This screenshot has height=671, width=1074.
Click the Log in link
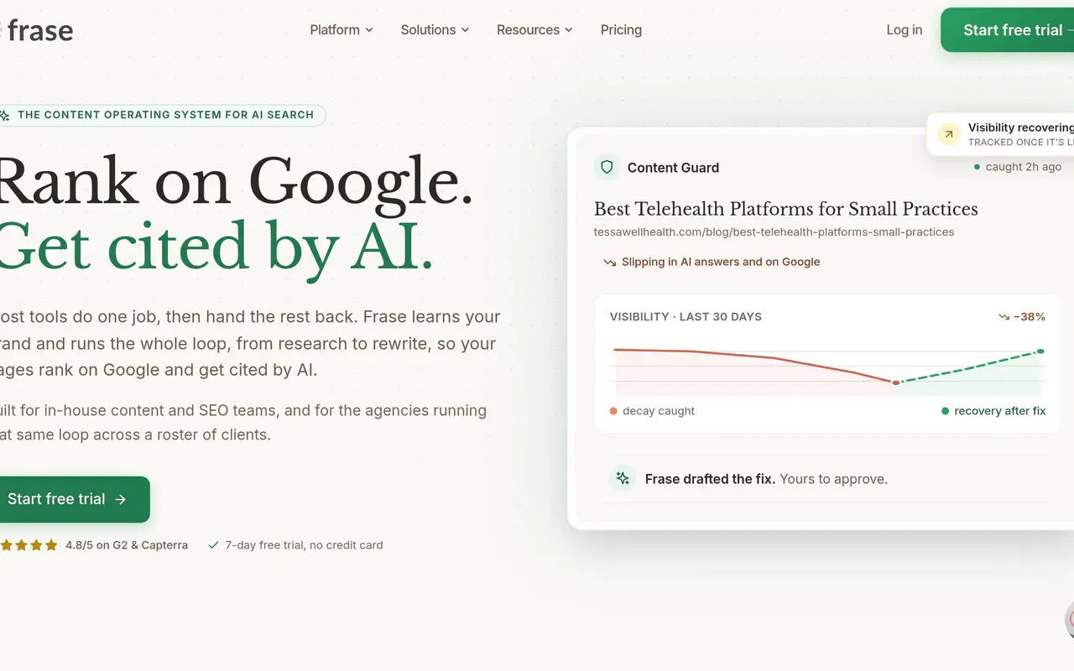(904, 29)
